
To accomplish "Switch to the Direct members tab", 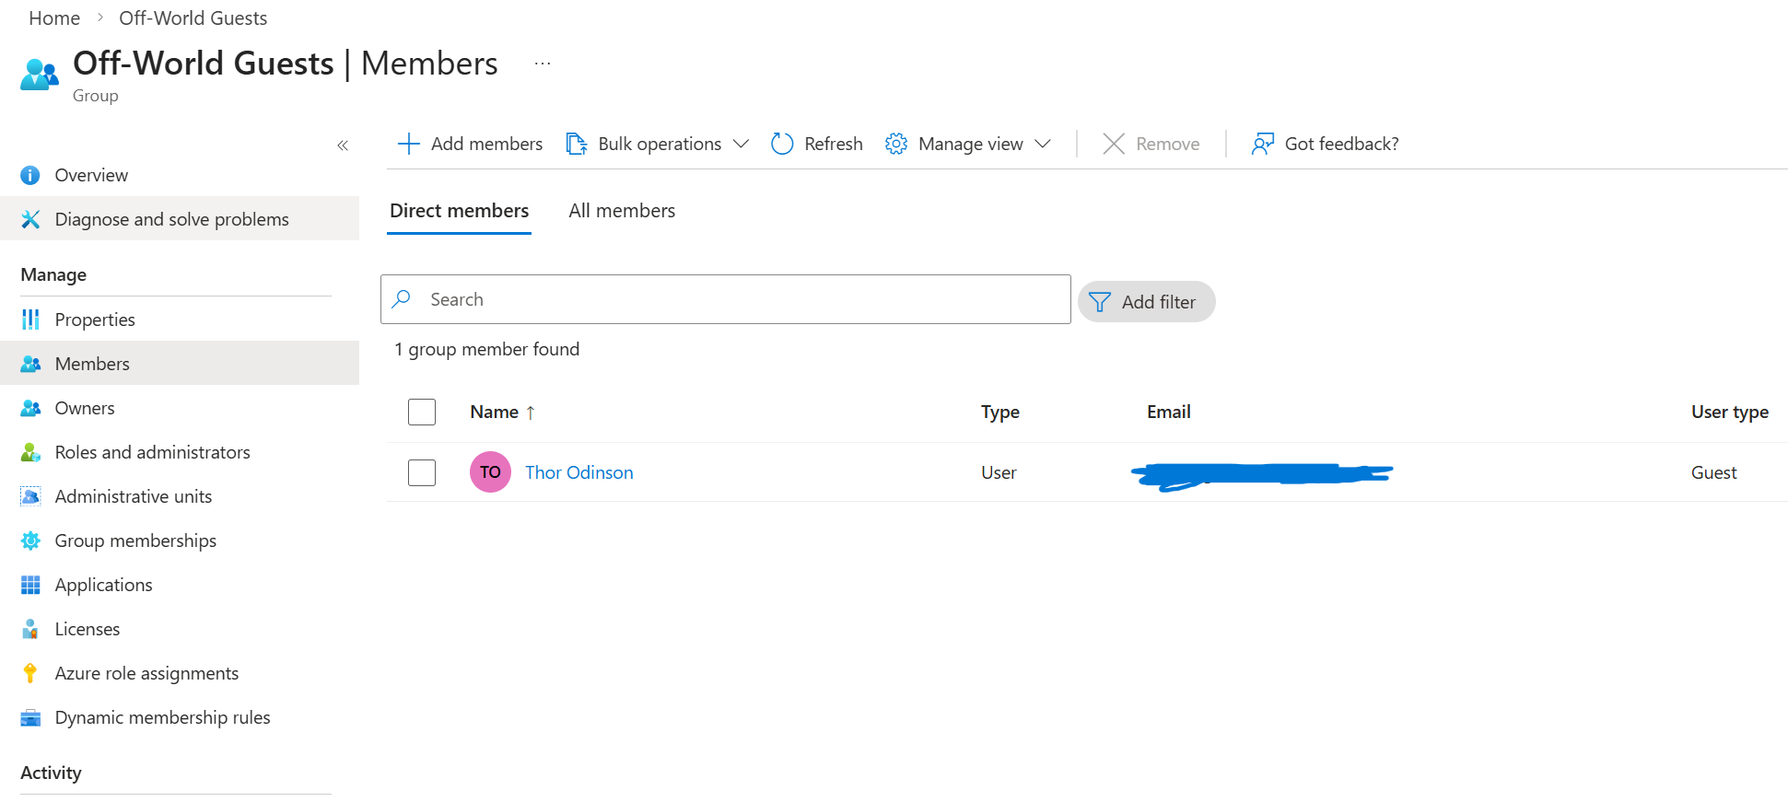I will 459,211.
